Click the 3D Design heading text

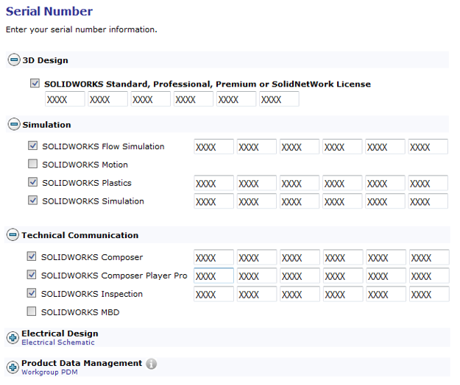(x=45, y=60)
